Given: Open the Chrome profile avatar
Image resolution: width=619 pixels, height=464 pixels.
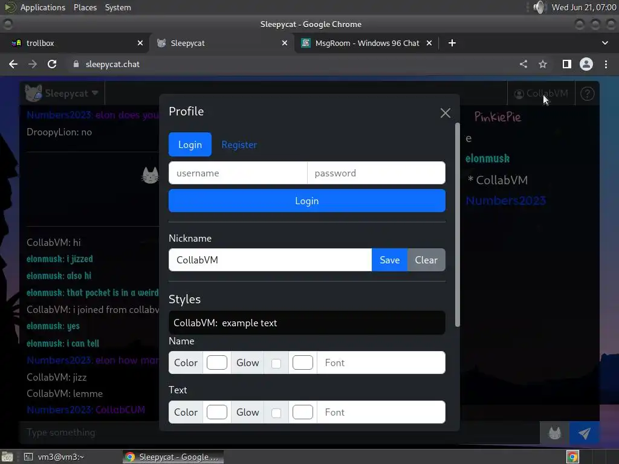Looking at the screenshot, I should pyautogui.click(x=586, y=64).
